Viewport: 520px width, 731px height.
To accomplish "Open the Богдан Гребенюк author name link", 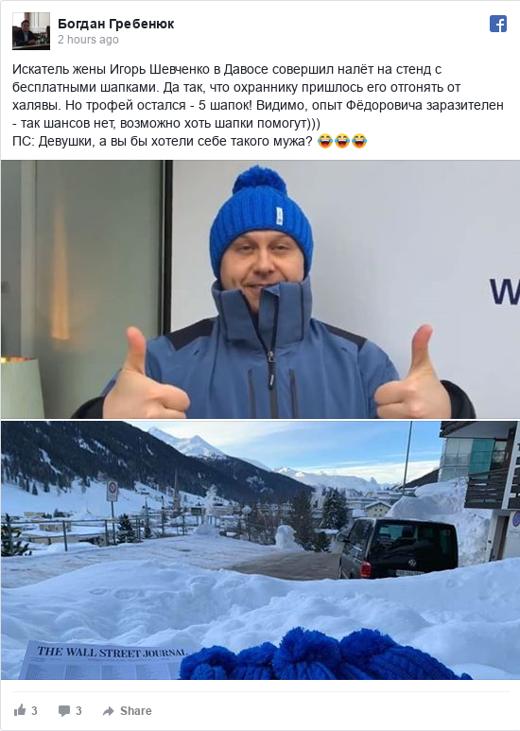I will coord(115,24).
